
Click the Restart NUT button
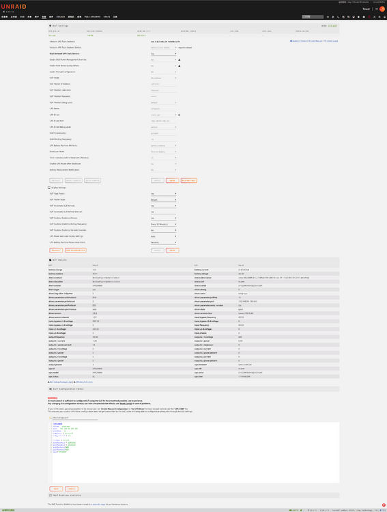189,181
